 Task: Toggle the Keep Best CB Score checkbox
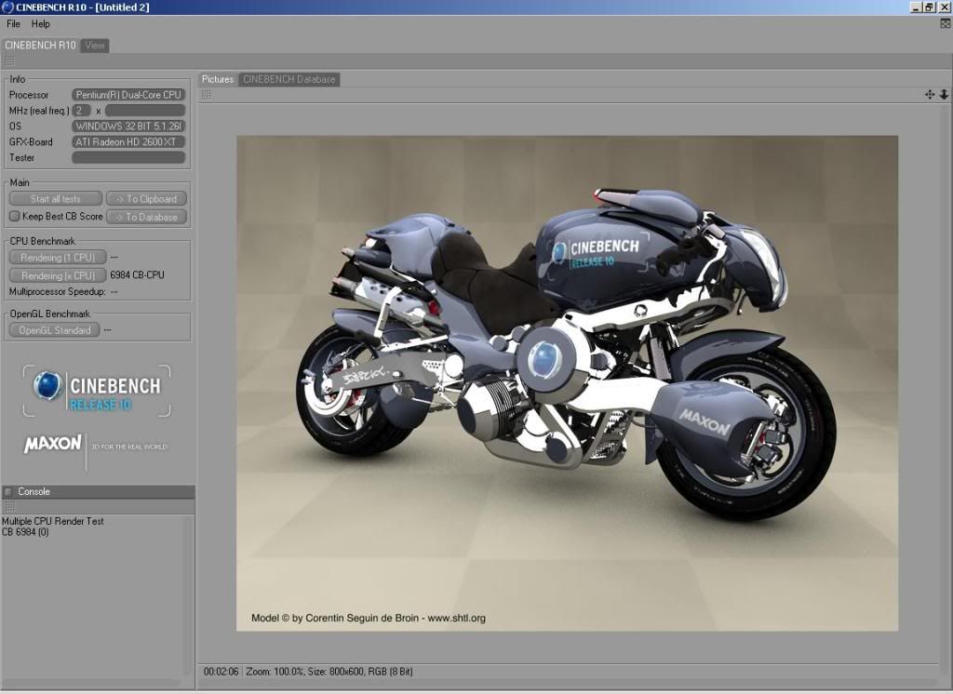pyautogui.click(x=15, y=217)
